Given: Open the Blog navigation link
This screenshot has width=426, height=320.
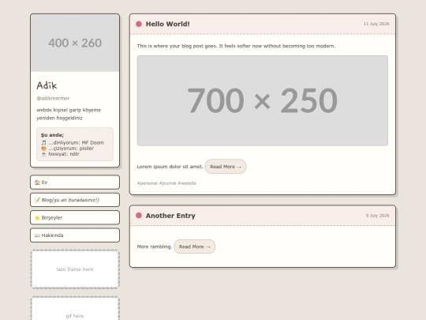Looking at the screenshot, I should 75,200.
